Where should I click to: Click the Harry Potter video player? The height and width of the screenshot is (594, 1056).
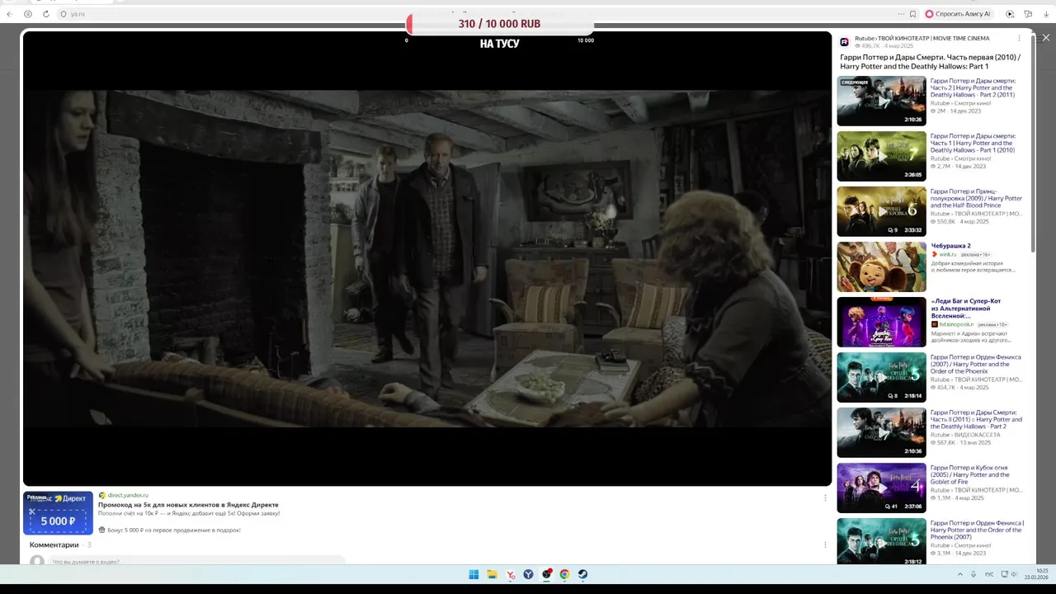pyautogui.click(x=427, y=258)
